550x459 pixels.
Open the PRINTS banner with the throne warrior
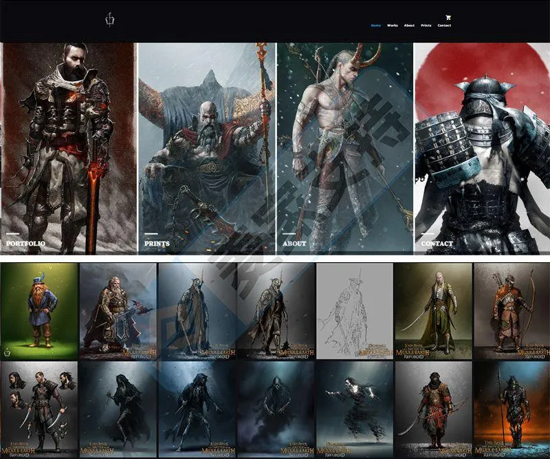[x=207, y=149]
